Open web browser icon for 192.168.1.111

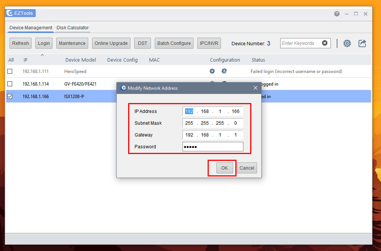[224, 71]
